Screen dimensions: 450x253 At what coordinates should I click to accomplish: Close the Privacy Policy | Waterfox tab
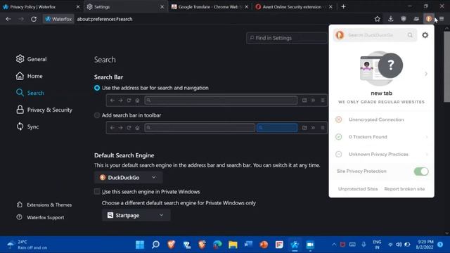78,6
